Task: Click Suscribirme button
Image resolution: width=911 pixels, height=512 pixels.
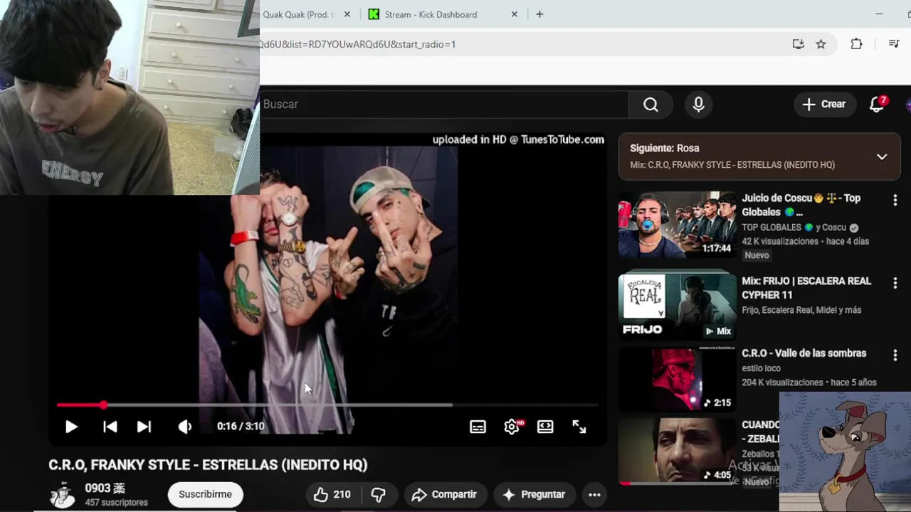Action: (x=205, y=494)
